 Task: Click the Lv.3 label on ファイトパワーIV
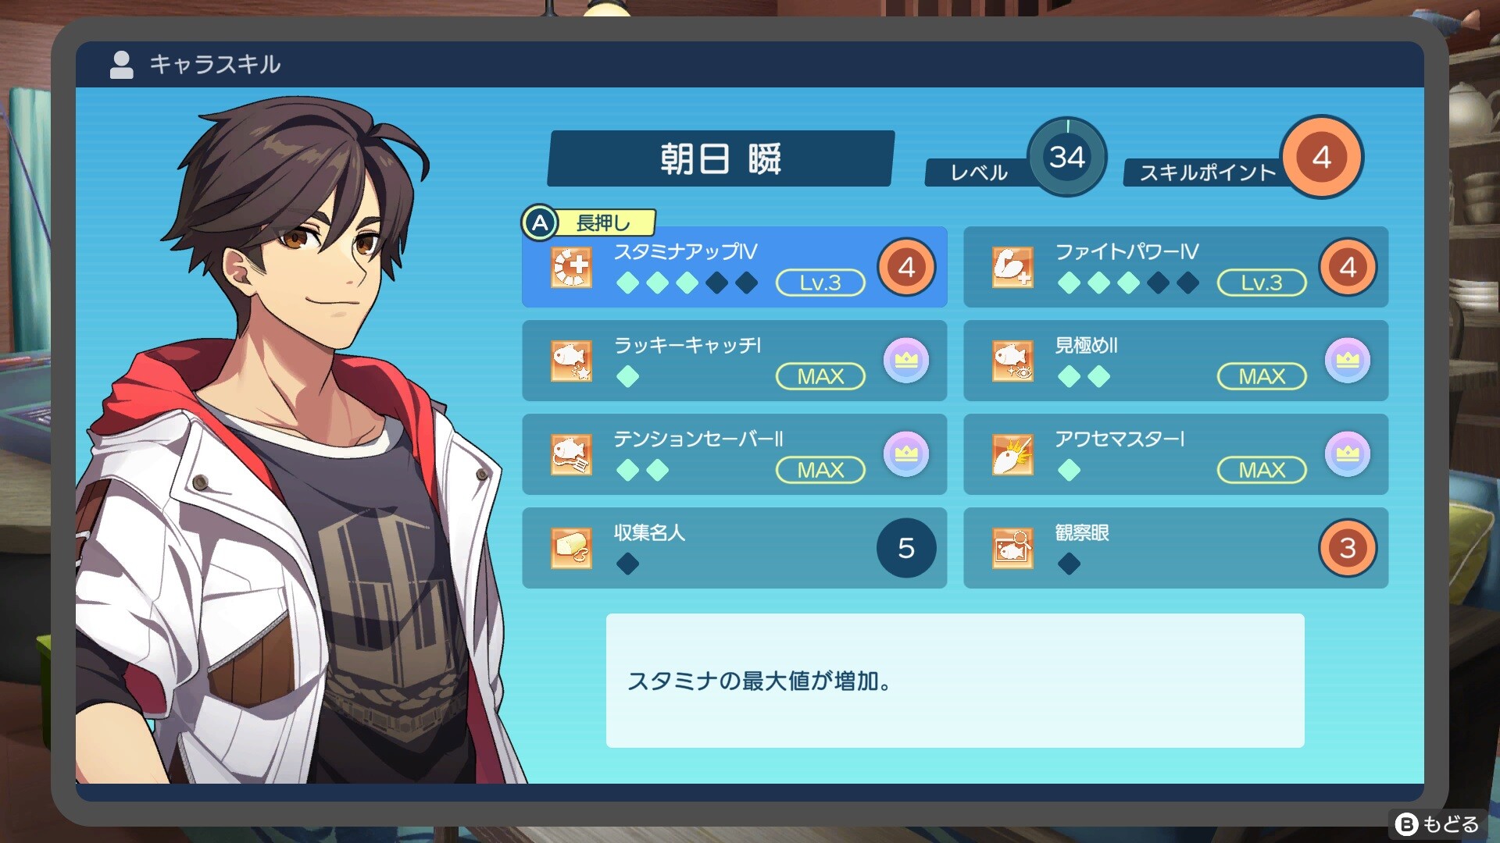[1262, 283]
